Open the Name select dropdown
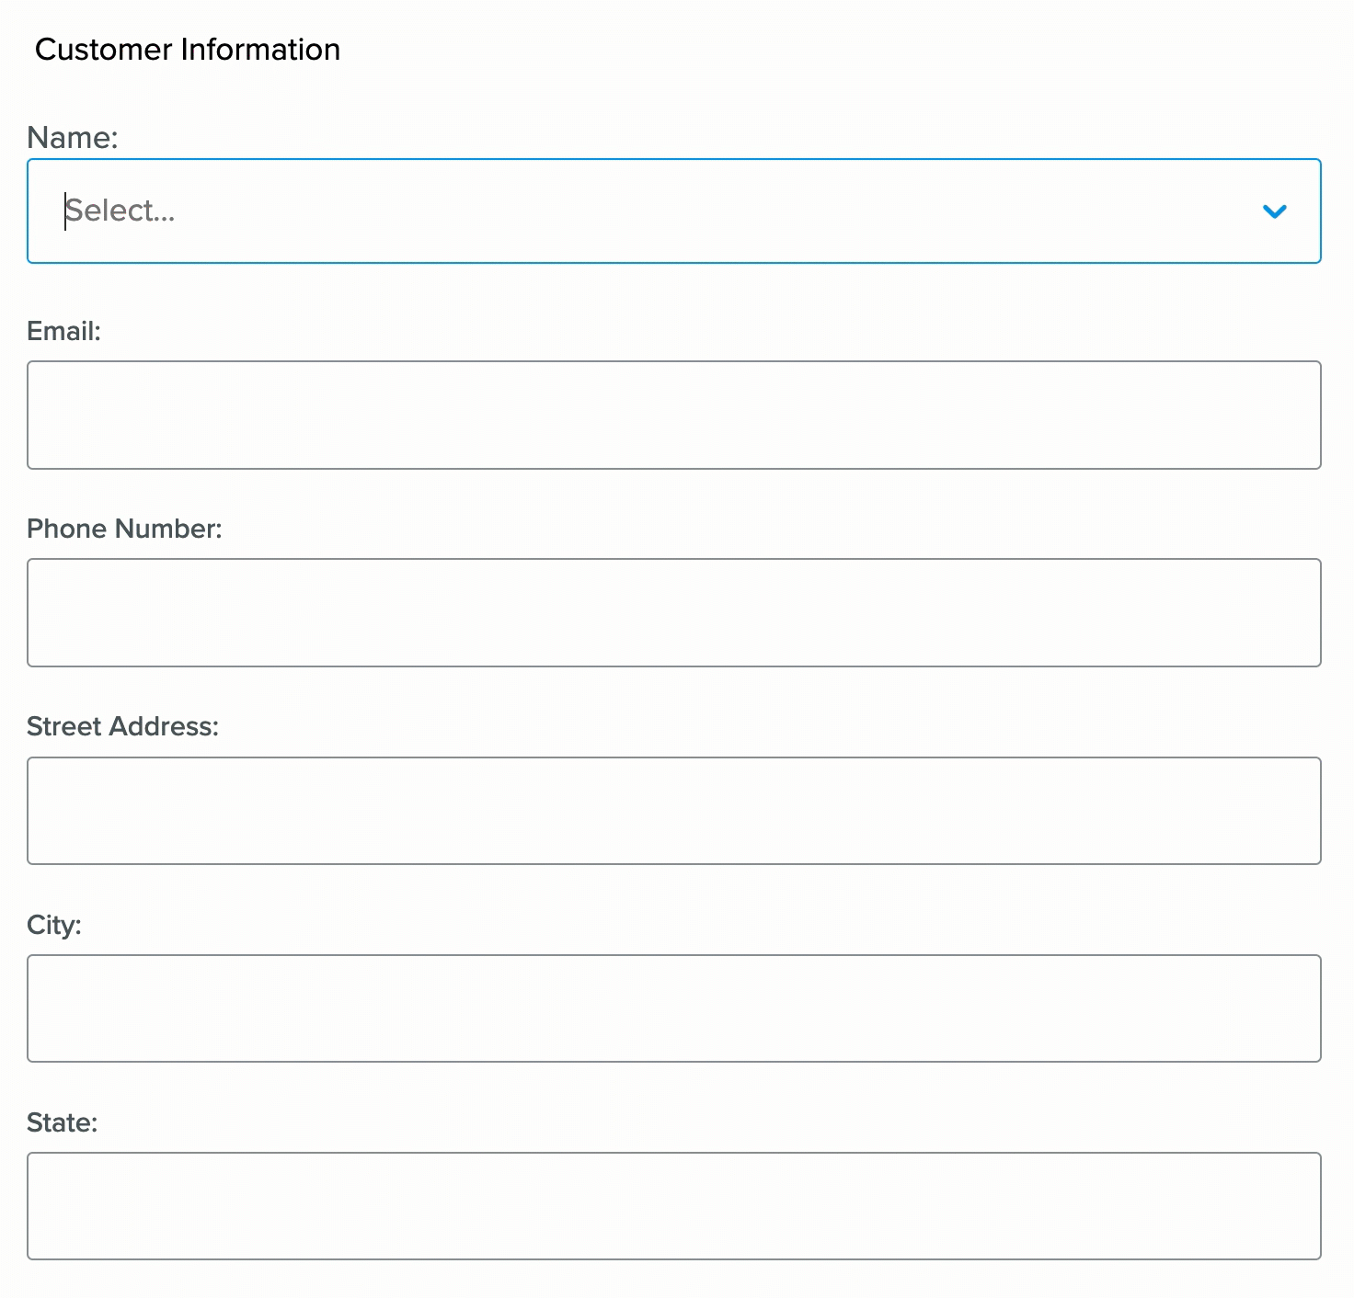The height and width of the screenshot is (1298, 1354). click(x=674, y=211)
